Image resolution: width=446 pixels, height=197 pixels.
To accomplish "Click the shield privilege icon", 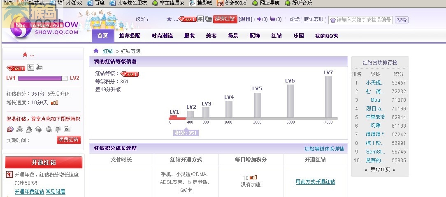I will (58, 129).
